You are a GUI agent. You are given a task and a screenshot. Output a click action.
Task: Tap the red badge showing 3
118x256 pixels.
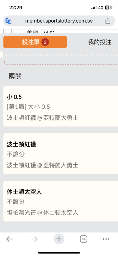[45, 42]
